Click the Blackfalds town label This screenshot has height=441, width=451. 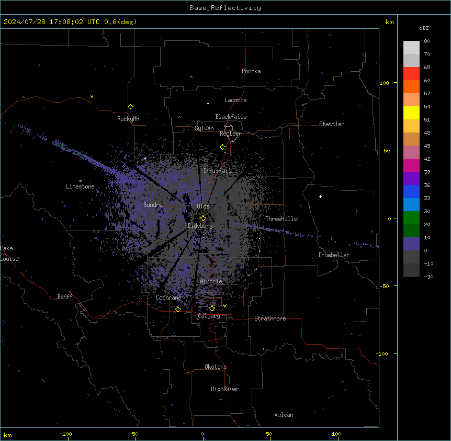231,117
